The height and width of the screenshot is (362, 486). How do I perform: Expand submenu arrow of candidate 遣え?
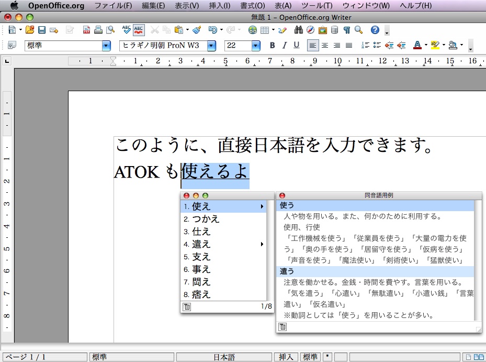262,244
